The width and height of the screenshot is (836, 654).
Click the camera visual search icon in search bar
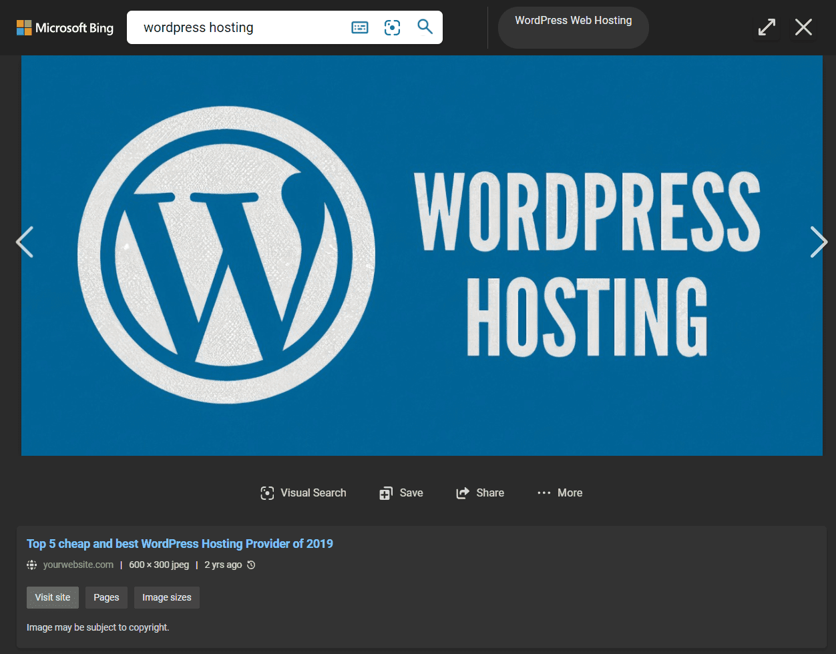pos(393,27)
